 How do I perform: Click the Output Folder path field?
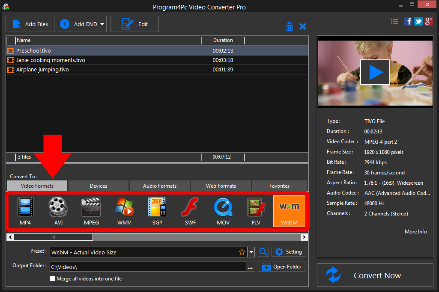[148, 267]
